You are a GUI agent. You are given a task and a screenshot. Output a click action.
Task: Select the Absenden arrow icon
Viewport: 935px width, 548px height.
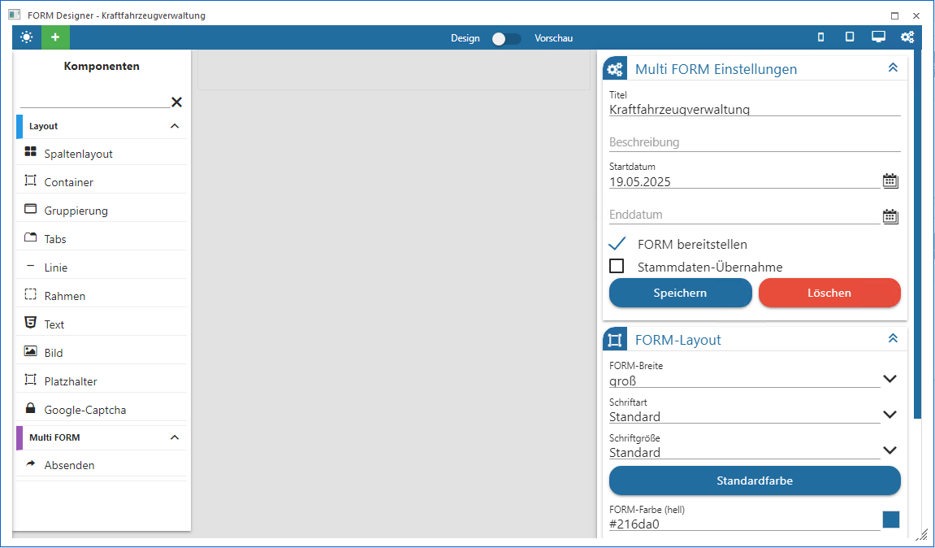(x=30, y=463)
